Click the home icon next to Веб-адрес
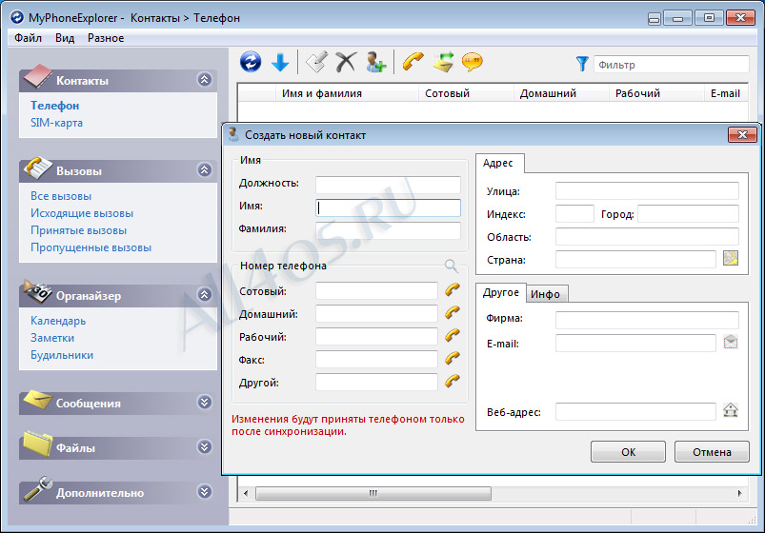 tap(731, 410)
